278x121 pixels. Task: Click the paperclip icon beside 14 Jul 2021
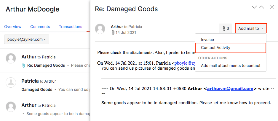pyautogui.click(x=113, y=33)
